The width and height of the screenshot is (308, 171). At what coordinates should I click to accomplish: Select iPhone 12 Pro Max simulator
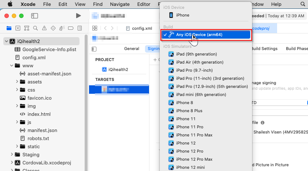click(x=206, y=160)
